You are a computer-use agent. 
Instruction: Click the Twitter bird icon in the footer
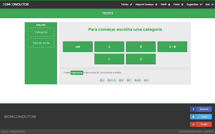click(x=193, y=117)
